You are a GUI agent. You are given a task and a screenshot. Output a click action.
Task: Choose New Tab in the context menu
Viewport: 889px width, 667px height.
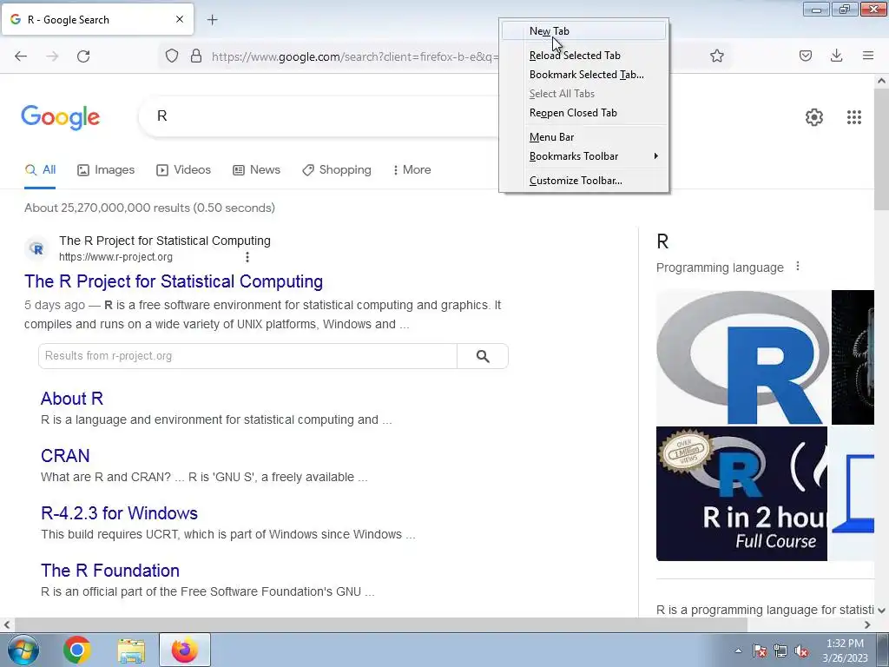[584, 31]
